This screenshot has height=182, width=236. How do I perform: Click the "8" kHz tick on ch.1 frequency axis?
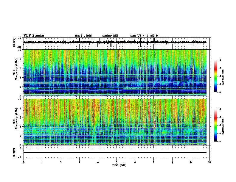point(21,59)
